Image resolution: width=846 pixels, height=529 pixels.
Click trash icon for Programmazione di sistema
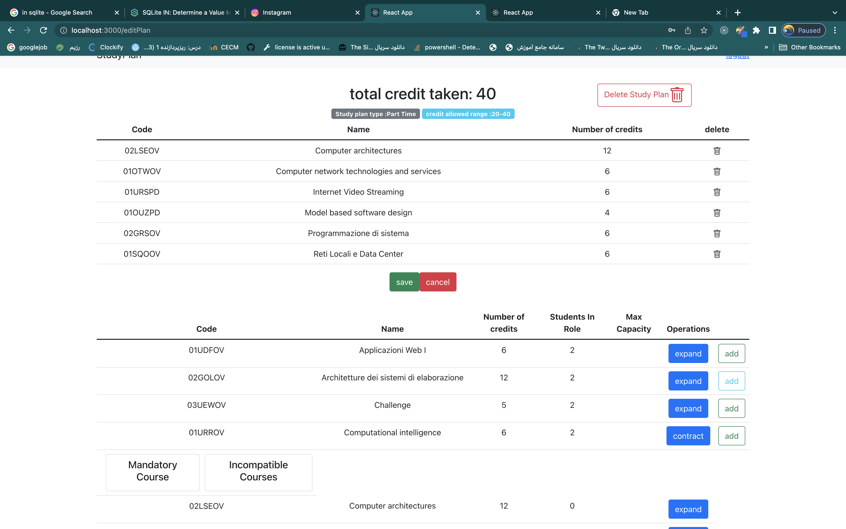coord(717,233)
